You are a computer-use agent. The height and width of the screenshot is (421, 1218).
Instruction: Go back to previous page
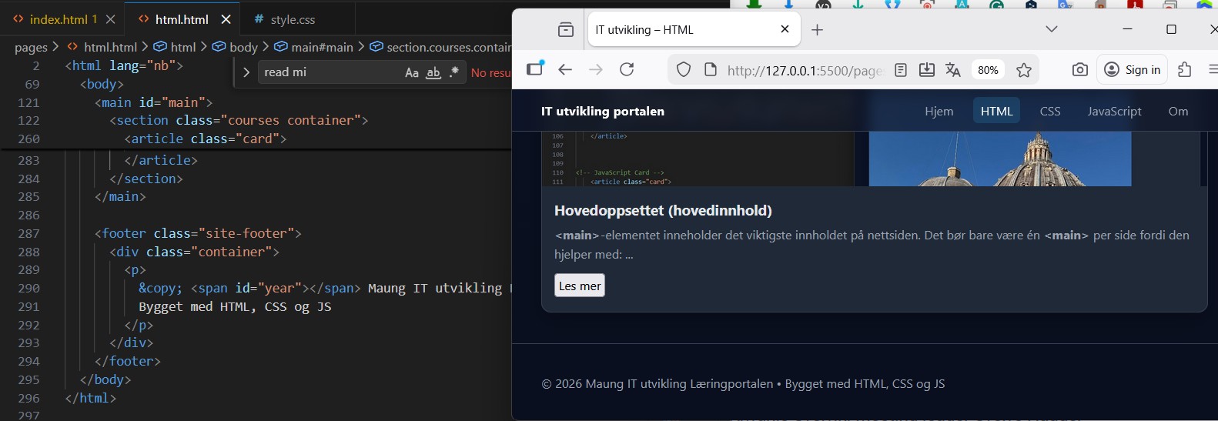click(x=565, y=69)
